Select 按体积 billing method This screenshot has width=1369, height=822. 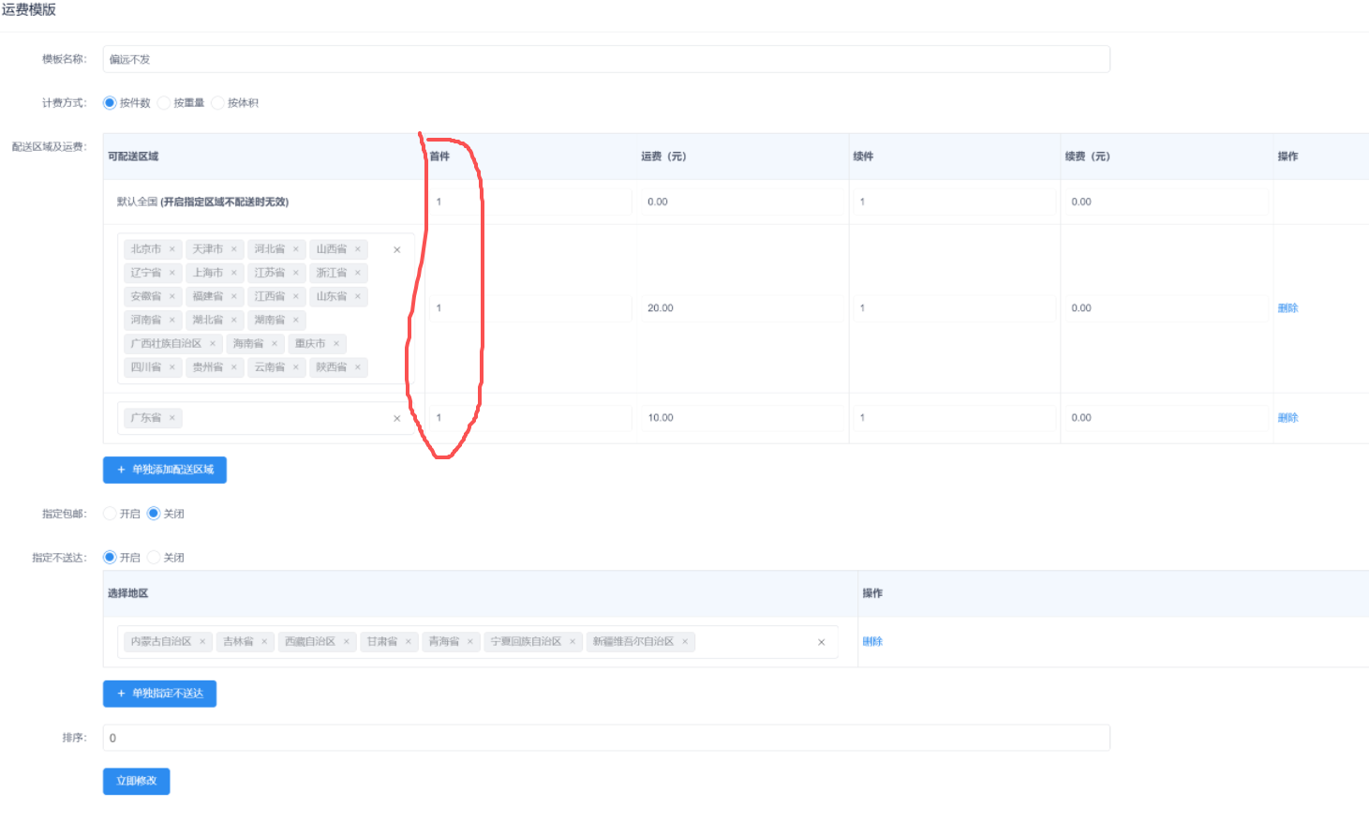tap(218, 103)
